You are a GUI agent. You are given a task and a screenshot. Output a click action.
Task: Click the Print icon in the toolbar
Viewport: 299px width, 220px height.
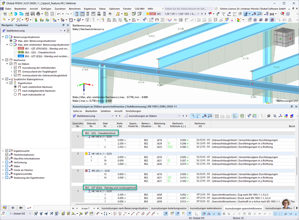click(38, 14)
